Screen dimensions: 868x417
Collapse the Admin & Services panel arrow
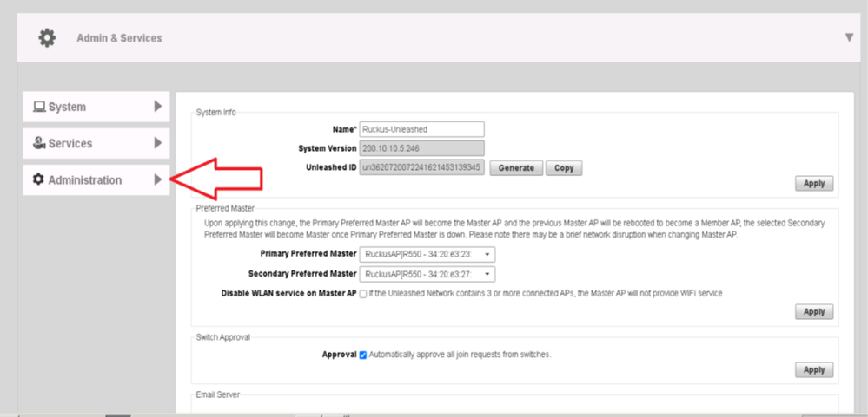[x=849, y=37]
